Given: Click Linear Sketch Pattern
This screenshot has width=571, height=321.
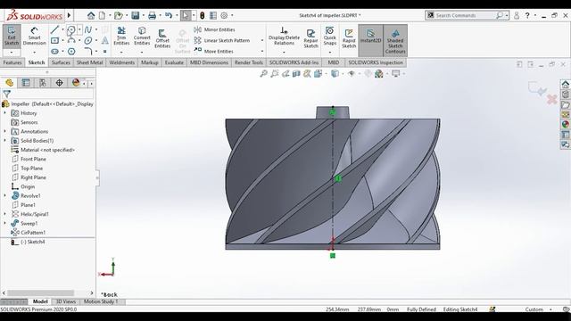Looking at the screenshot, I should tap(222, 40).
